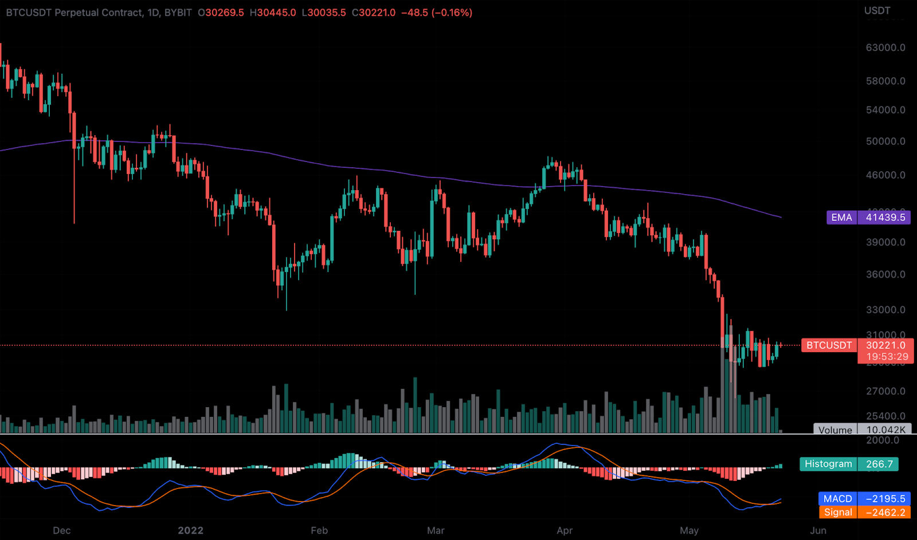Click the 33000.0 price axis level

point(885,310)
